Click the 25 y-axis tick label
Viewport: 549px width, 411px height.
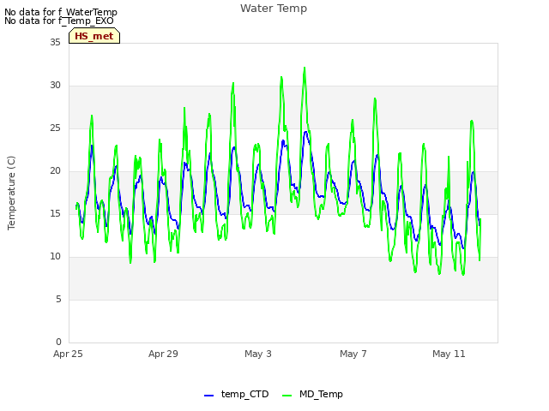point(55,128)
